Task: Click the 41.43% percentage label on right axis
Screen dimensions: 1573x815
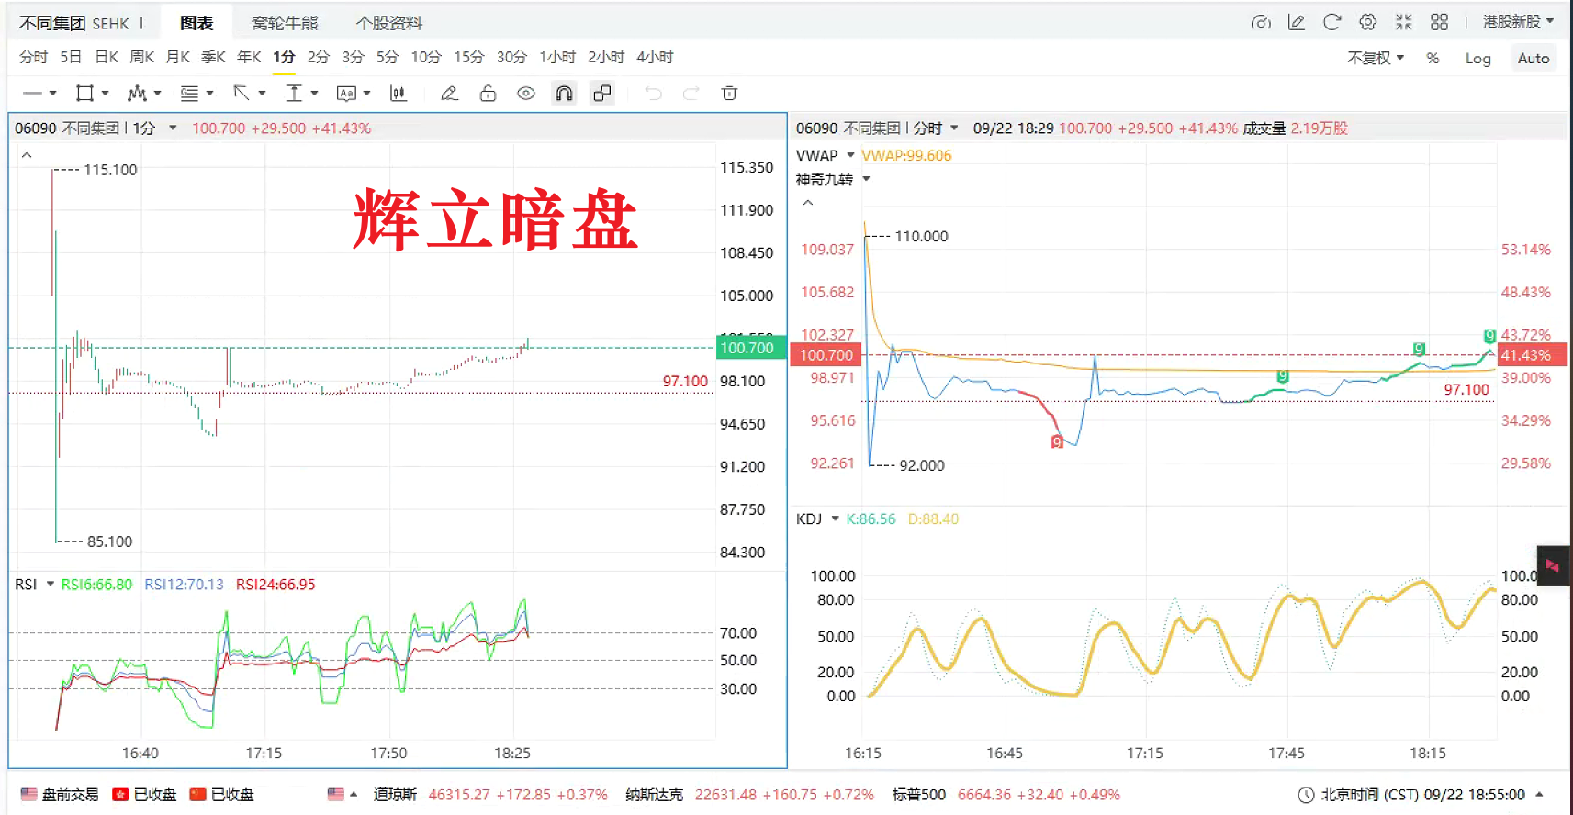Action: (x=1532, y=355)
